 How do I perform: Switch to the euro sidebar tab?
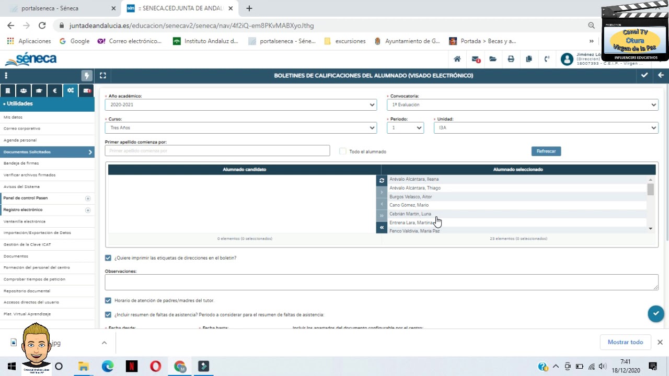(55, 90)
